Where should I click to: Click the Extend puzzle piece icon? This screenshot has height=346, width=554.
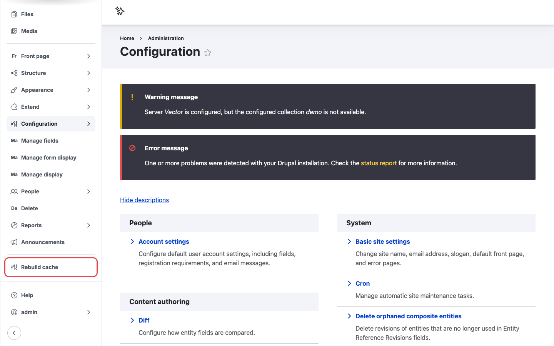[x=14, y=107]
